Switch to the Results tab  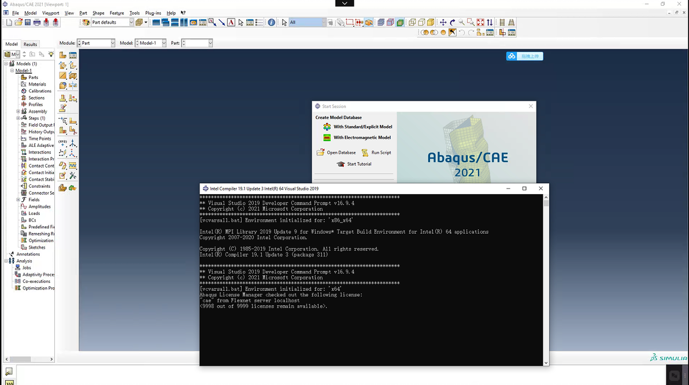(30, 45)
